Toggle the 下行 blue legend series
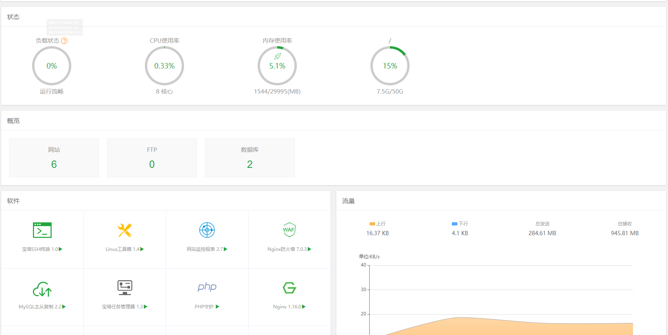 [460, 224]
